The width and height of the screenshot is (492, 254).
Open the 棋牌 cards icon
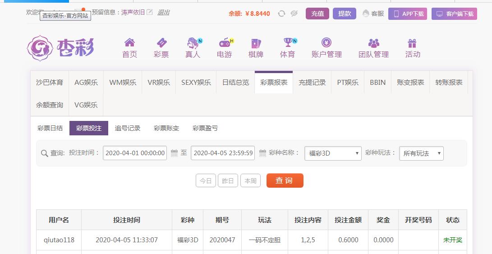[x=256, y=43]
